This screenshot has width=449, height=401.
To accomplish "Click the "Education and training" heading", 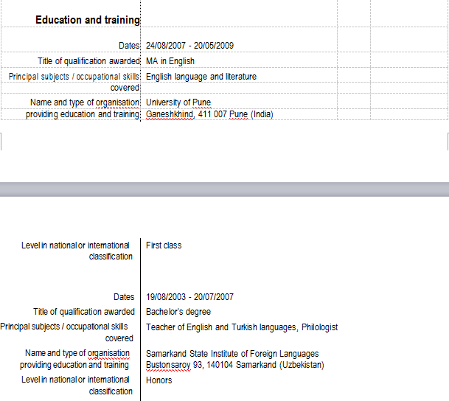I will 87,20.
